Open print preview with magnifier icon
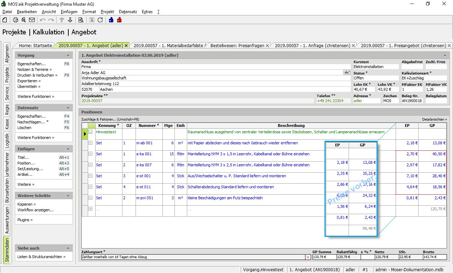Screen dimensions: 453x273 (24, 20)
